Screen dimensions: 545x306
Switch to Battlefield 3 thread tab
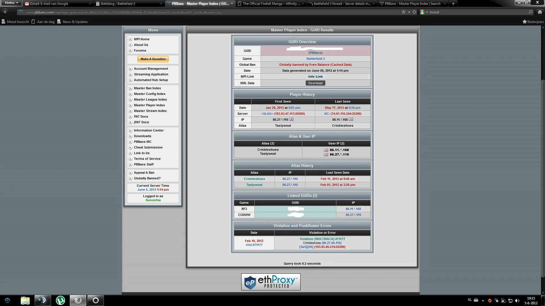342,4
